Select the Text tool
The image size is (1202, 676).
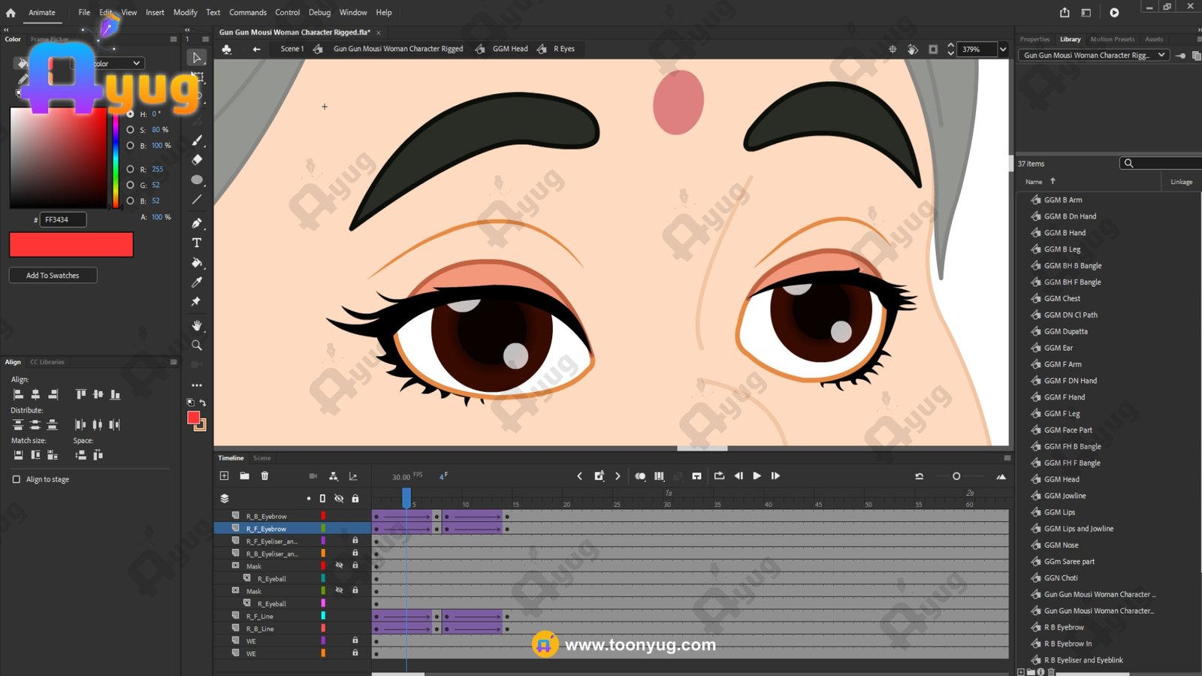pyautogui.click(x=197, y=243)
